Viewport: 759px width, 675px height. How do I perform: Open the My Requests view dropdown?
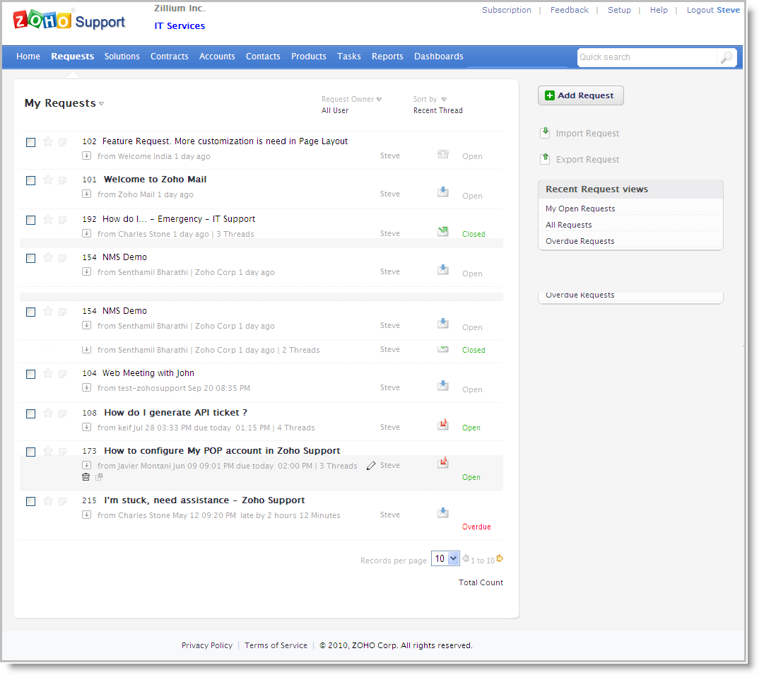pos(101,104)
